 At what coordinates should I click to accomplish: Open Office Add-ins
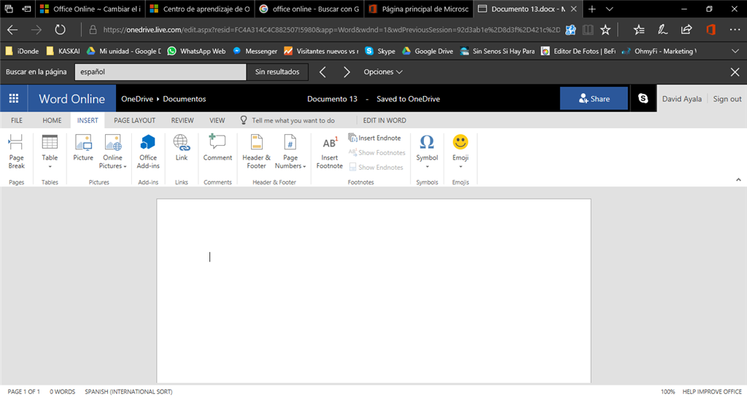tap(148, 152)
